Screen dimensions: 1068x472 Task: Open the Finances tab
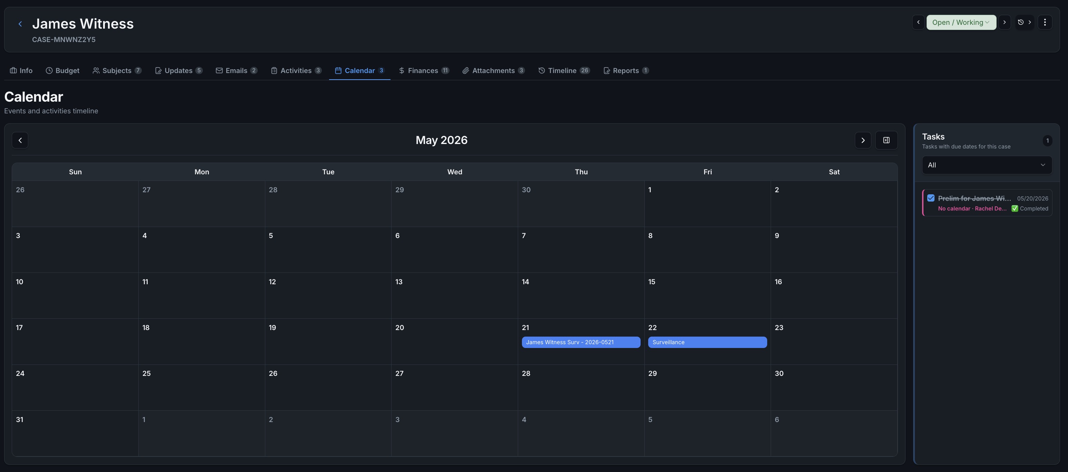pos(424,71)
